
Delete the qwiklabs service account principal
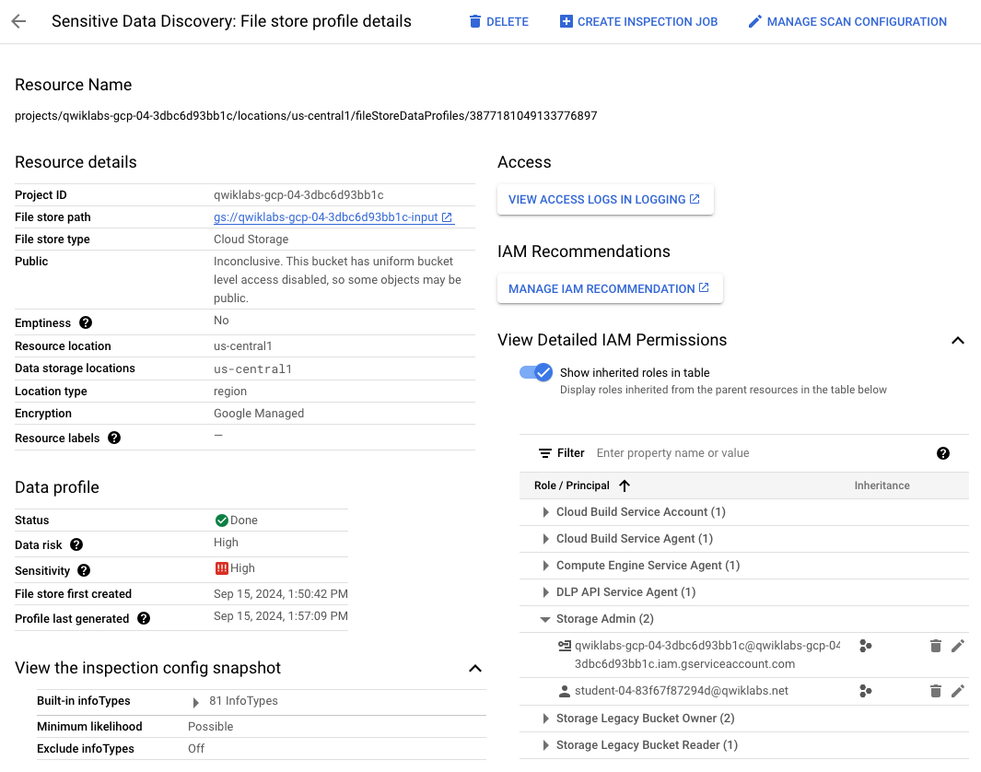point(935,646)
